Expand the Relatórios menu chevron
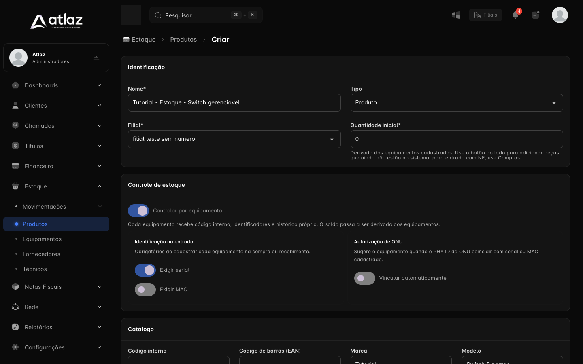 (99, 327)
